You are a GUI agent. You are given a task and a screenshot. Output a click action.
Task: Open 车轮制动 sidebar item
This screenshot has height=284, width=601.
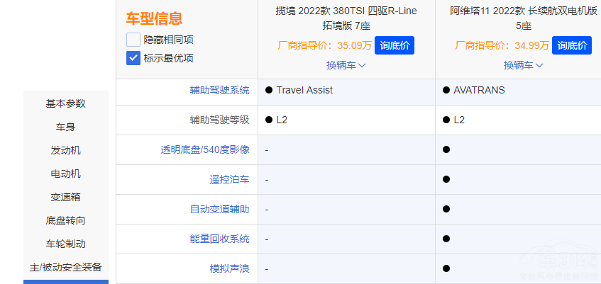(x=66, y=244)
